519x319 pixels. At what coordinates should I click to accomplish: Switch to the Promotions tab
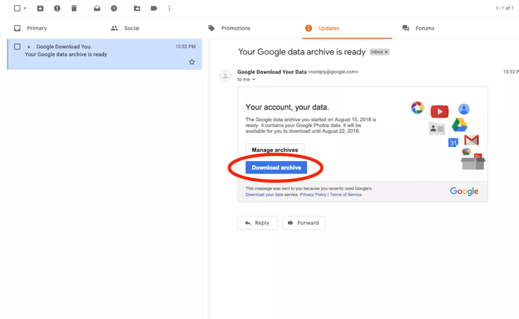pyautogui.click(x=235, y=28)
